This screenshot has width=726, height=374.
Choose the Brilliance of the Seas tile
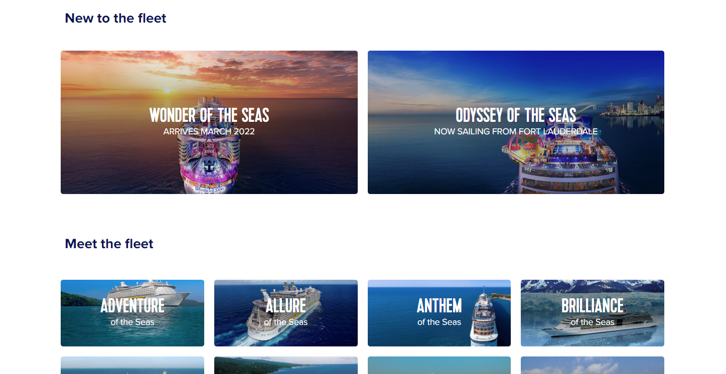click(x=593, y=313)
